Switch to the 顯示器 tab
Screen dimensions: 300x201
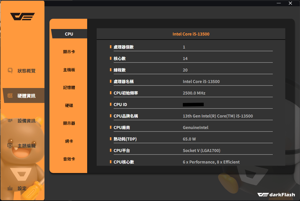69,123
